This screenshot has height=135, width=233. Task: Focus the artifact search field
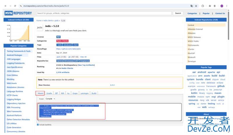pyautogui.click(x=104, y=13)
